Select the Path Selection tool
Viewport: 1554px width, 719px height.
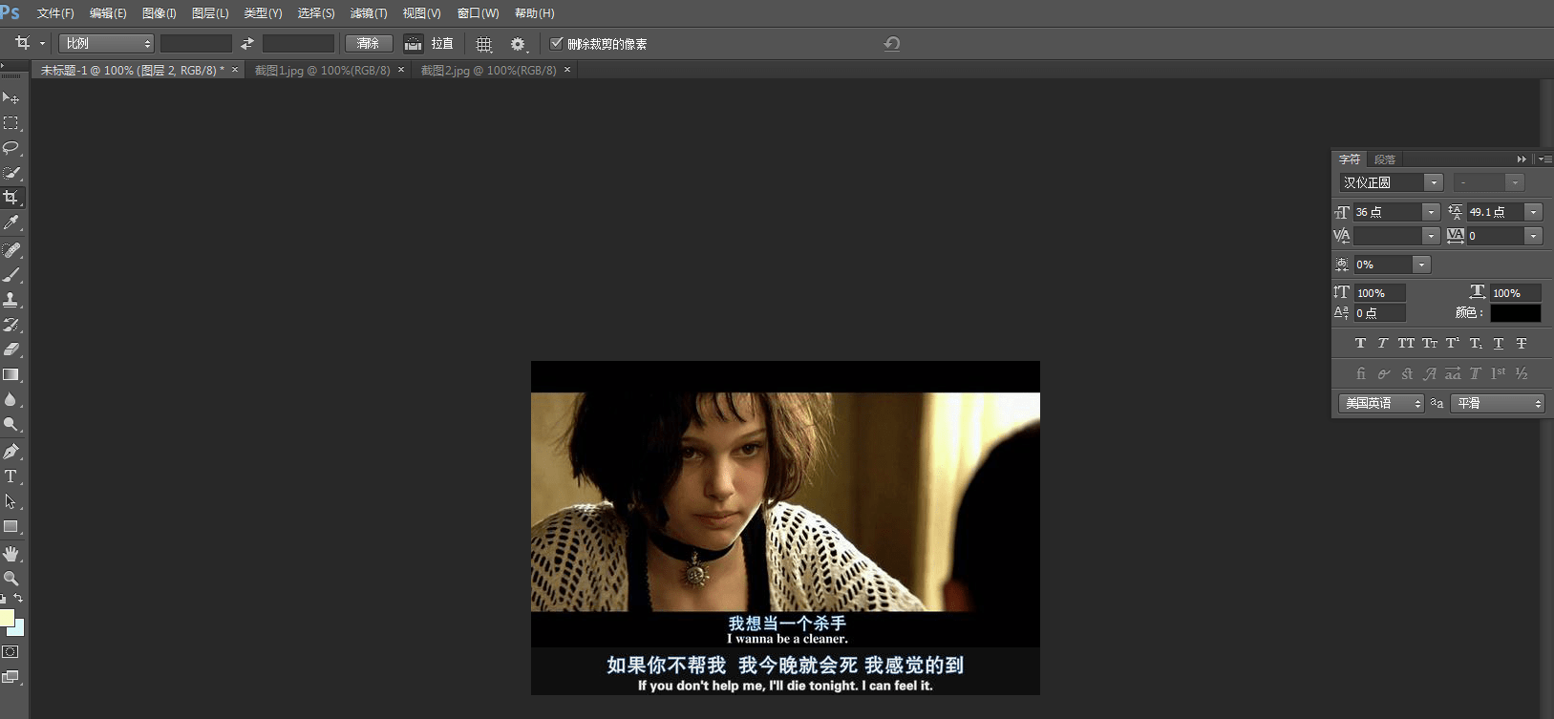pyautogui.click(x=11, y=501)
